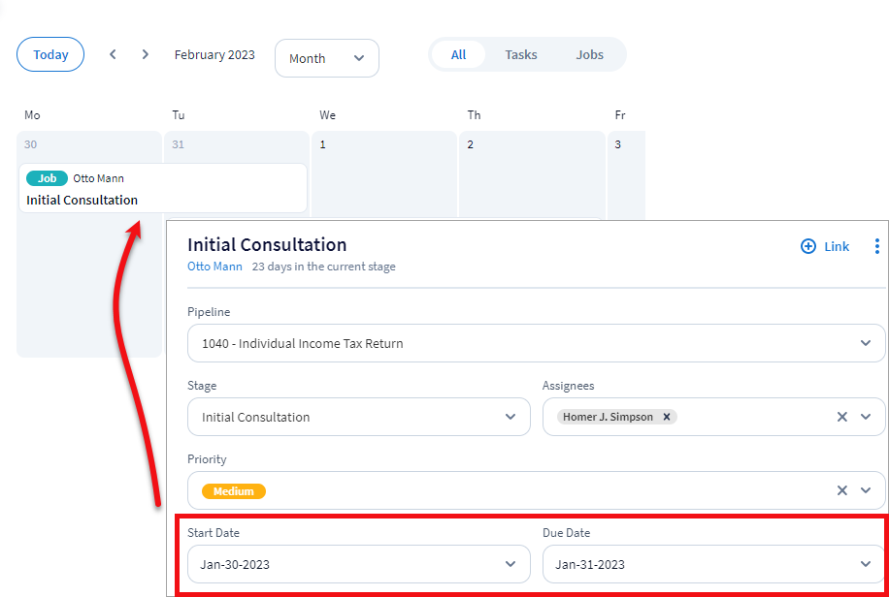Select the Medium priority badge
The width and height of the screenshot is (889, 597).
click(234, 491)
